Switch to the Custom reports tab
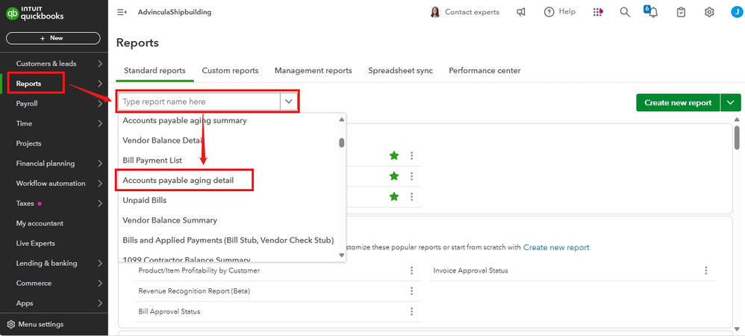This screenshot has width=745, height=336. click(x=230, y=70)
